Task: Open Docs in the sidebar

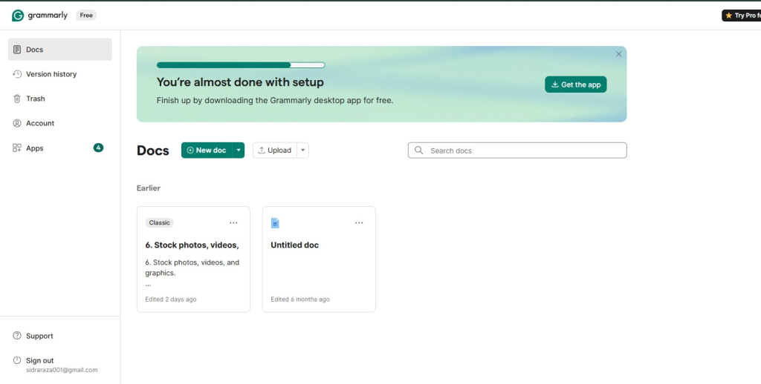Action: [x=60, y=50]
